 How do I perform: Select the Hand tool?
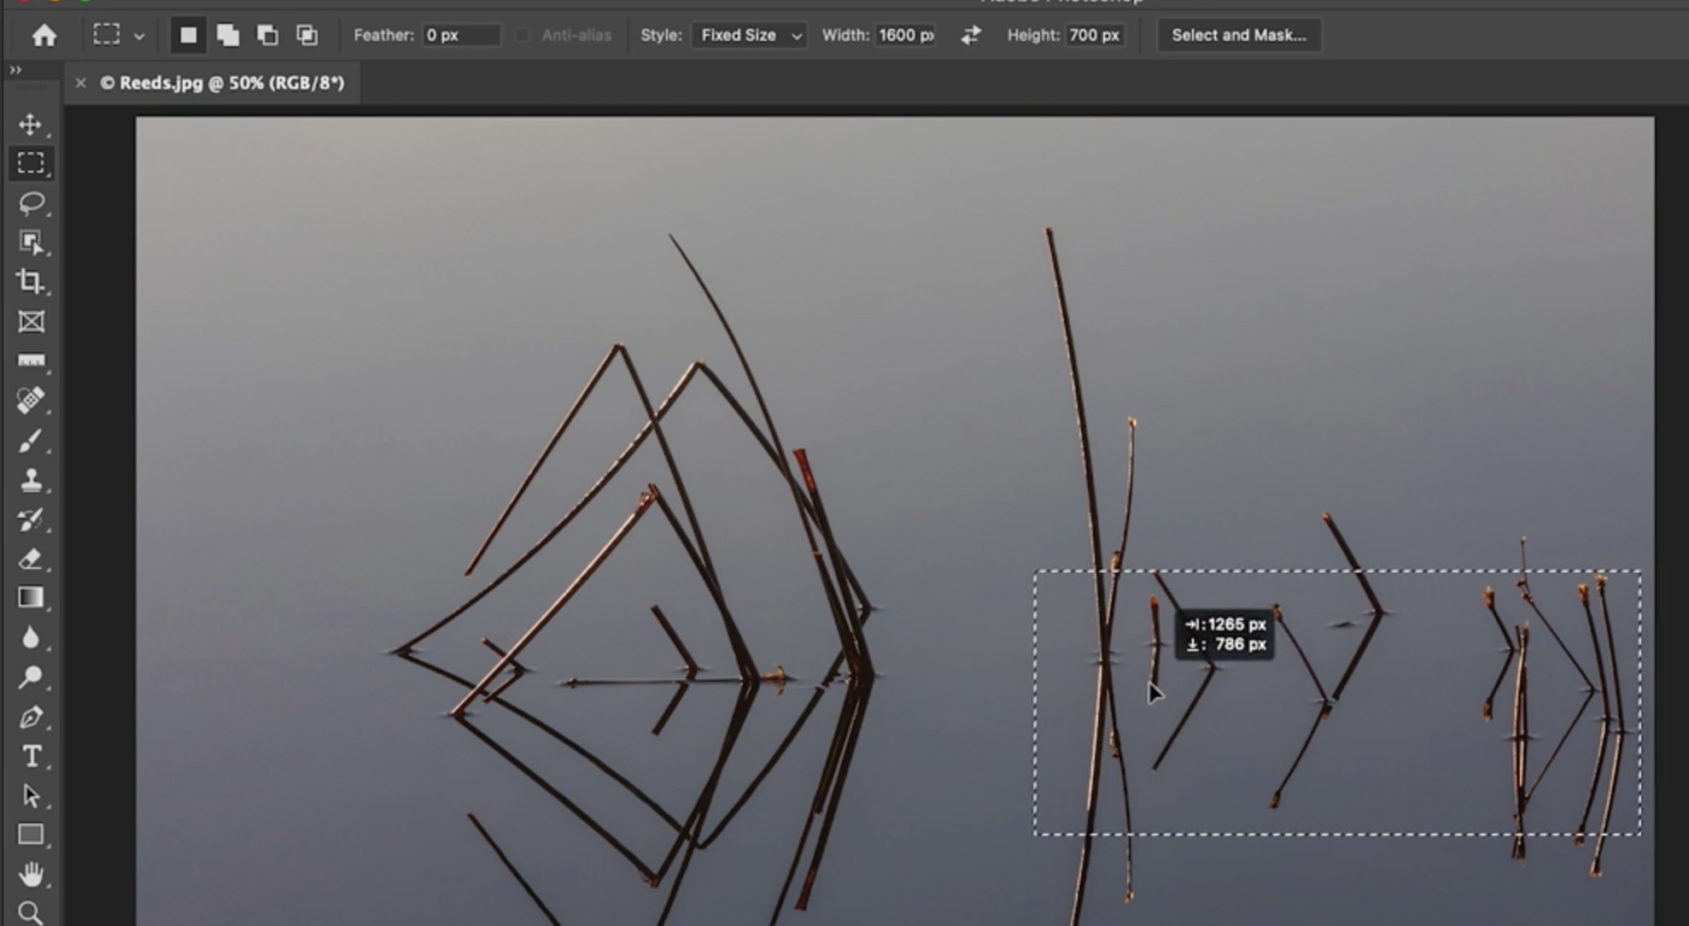coord(31,874)
